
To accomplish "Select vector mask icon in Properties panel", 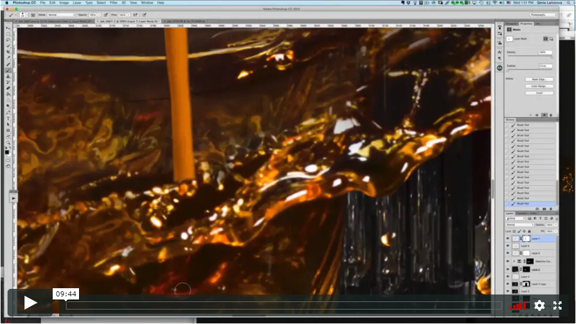I will (x=552, y=38).
